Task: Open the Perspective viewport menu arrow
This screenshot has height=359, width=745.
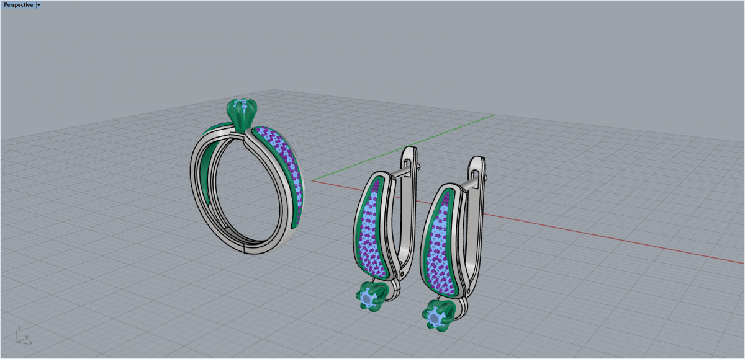Action: pos(39,5)
